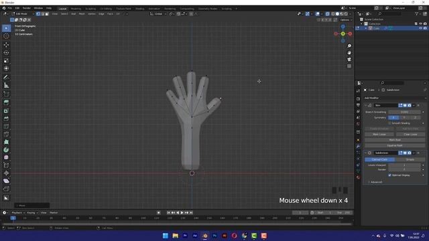
Task: Select the Spin tool
Action: pos(6,150)
